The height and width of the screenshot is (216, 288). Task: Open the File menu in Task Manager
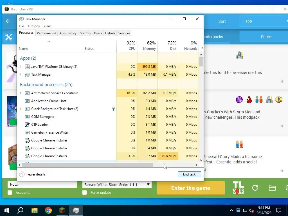21,26
